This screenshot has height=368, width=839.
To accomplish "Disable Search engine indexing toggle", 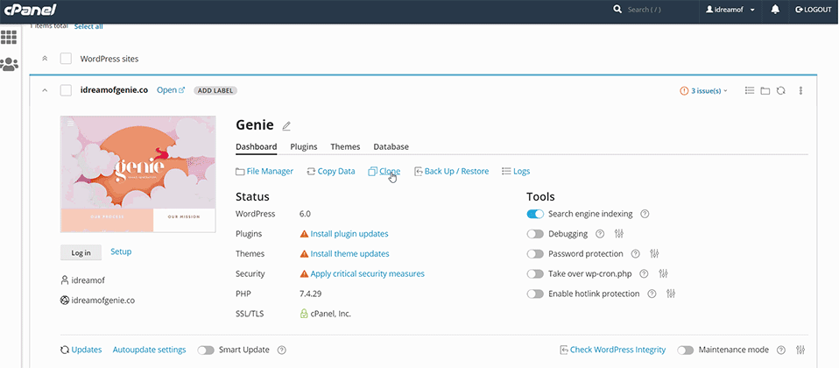I will pyautogui.click(x=535, y=214).
